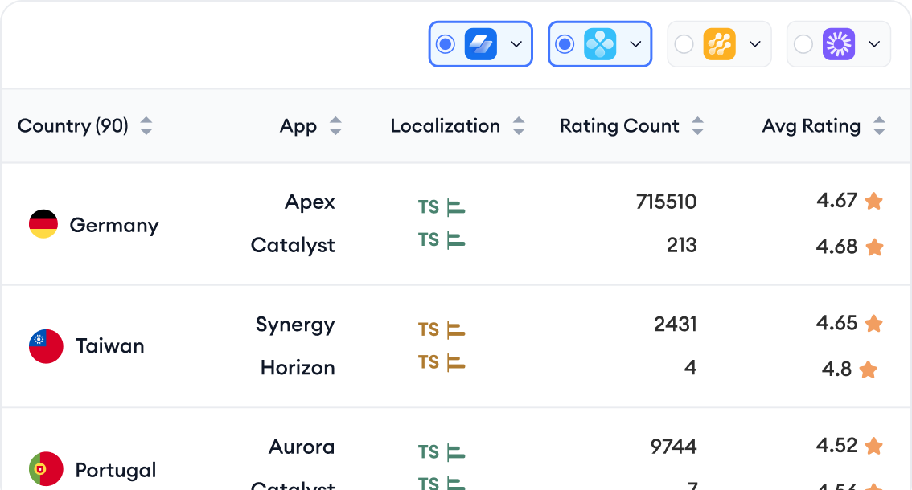Click the Germany flag icon
This screenshot has height=490, width=912.
43,224
